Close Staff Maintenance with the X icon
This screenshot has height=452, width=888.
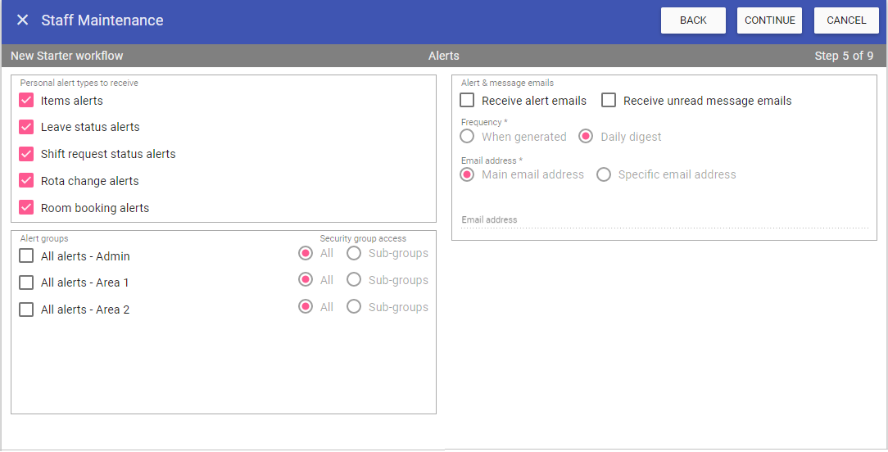pos(23,20)
